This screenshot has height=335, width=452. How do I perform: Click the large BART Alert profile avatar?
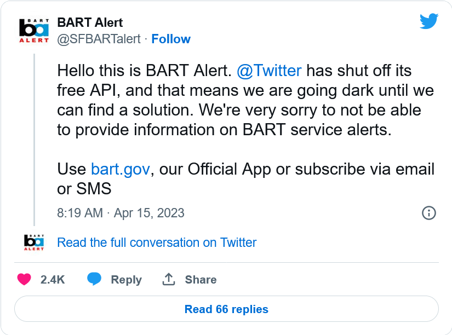coord(34,31)
